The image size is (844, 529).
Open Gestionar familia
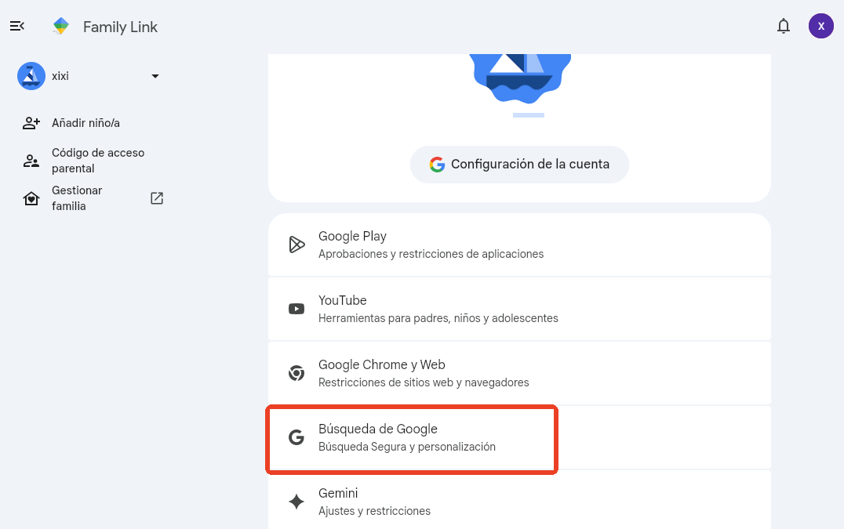tap(77, 197)
